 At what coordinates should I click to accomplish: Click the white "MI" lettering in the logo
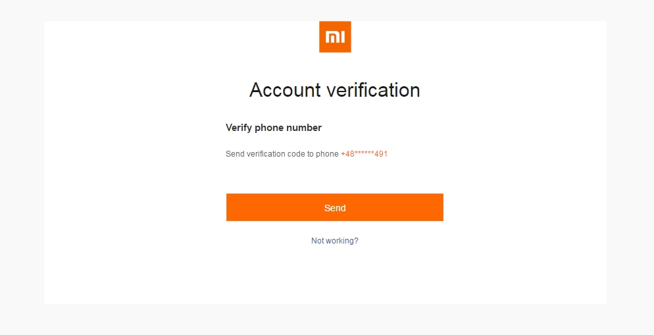[335, 38]
